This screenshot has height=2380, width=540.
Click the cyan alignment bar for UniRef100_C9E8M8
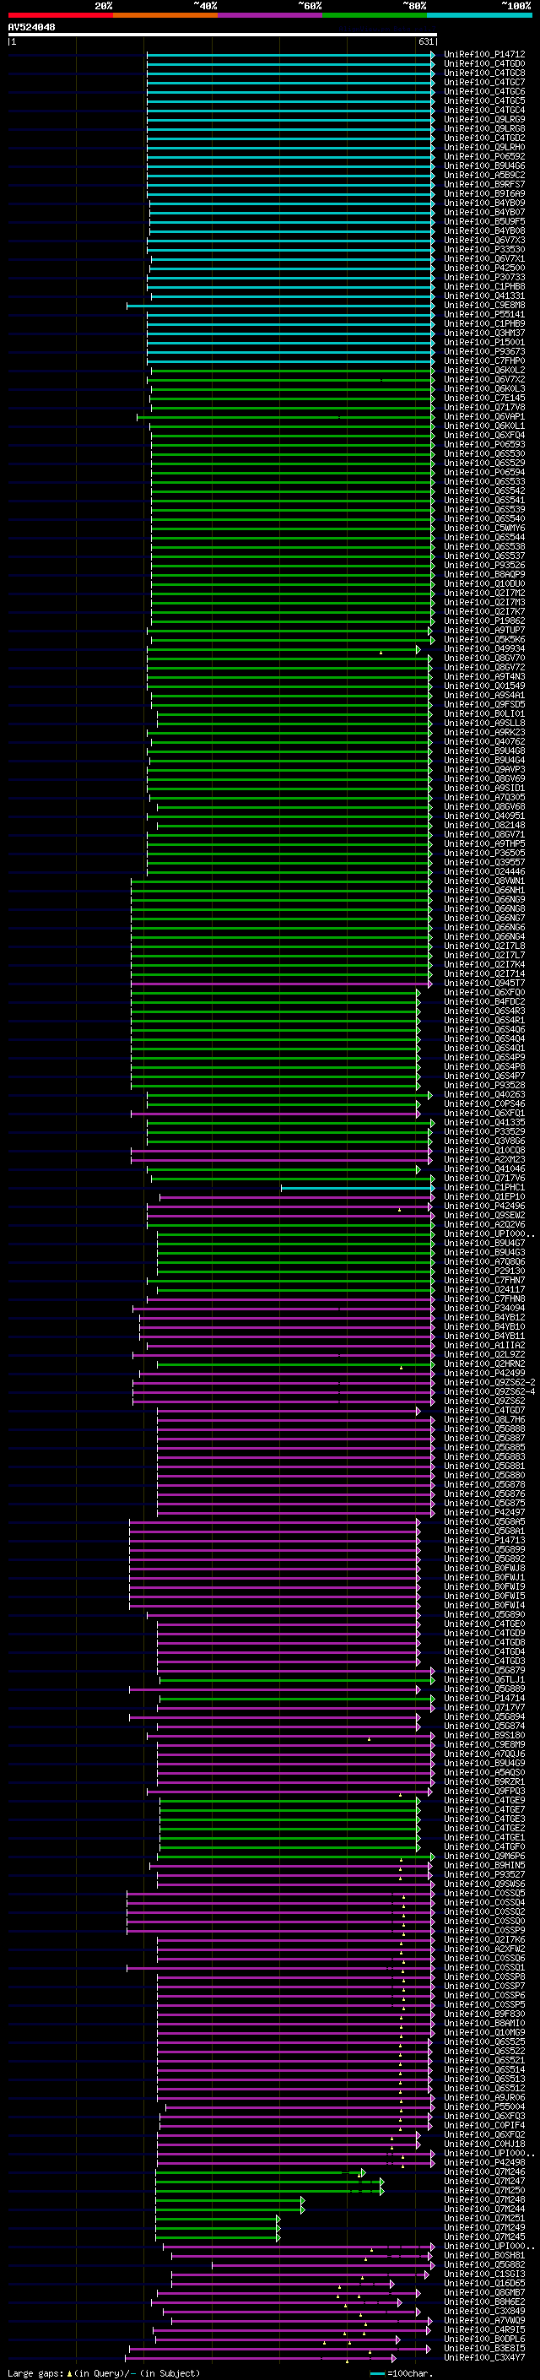coord(281,305)
